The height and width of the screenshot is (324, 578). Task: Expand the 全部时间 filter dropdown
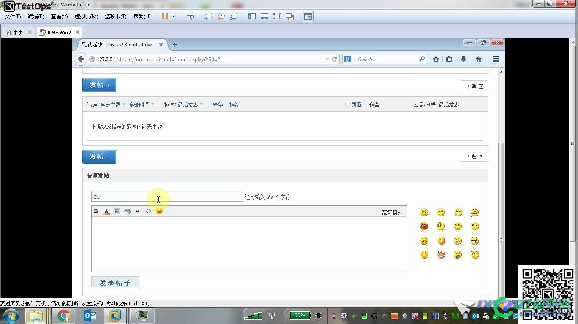[x=141, y=105]
